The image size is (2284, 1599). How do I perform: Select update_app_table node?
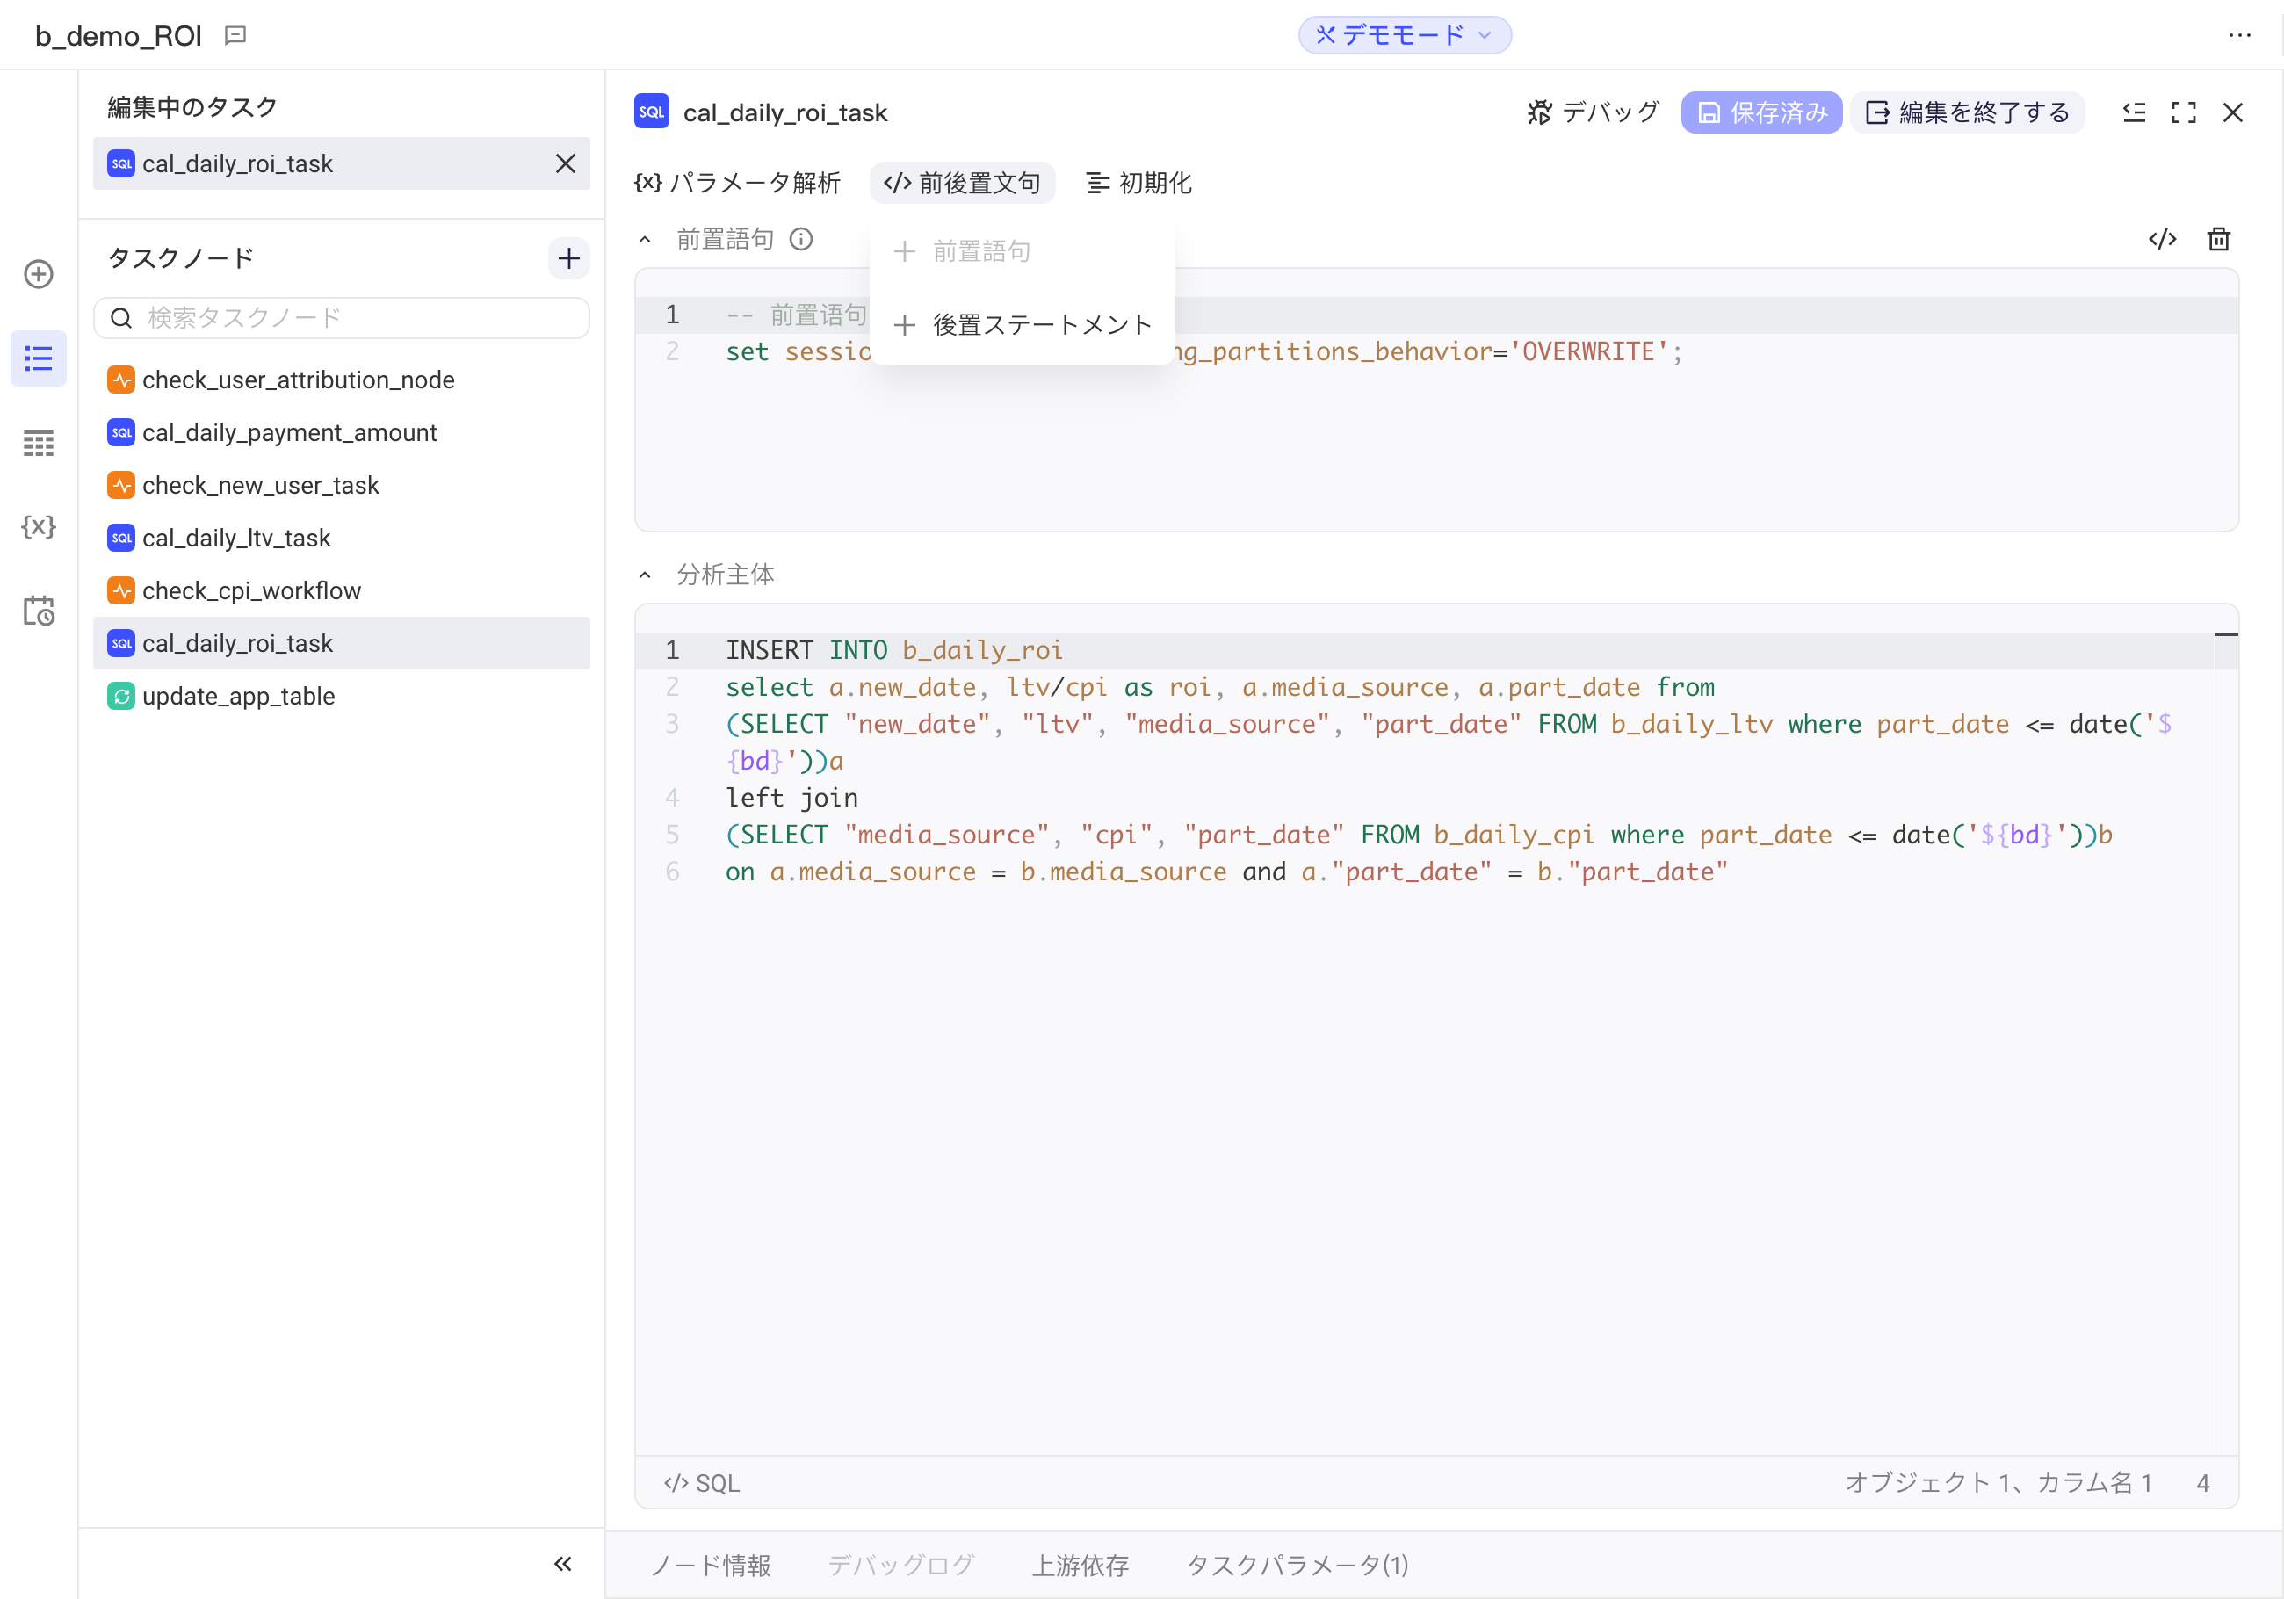341,696
